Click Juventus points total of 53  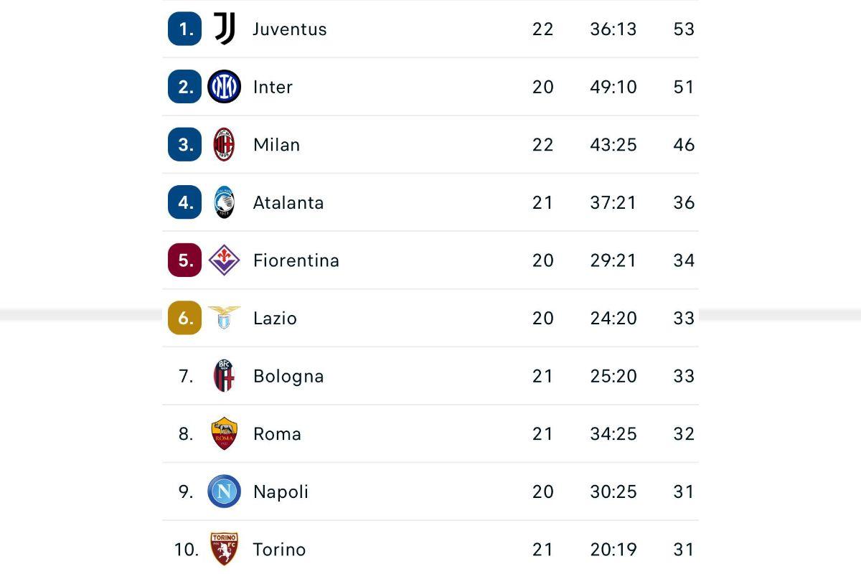[685, 29]
